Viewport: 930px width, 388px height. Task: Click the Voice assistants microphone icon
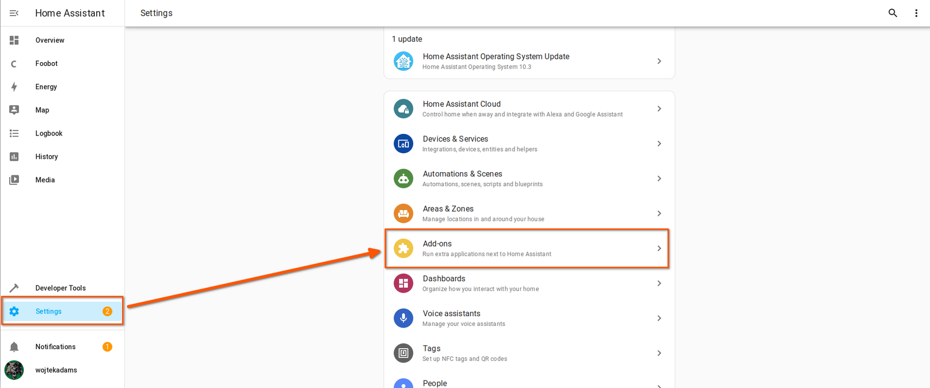403,318
